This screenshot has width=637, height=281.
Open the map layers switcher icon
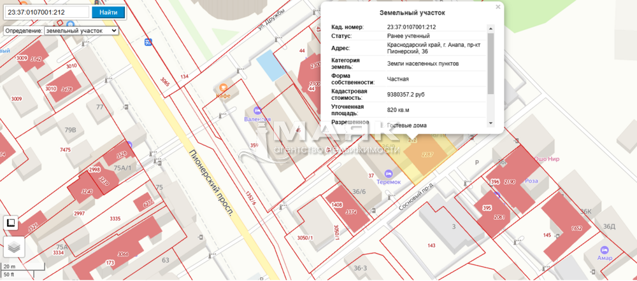click(13, 247)
